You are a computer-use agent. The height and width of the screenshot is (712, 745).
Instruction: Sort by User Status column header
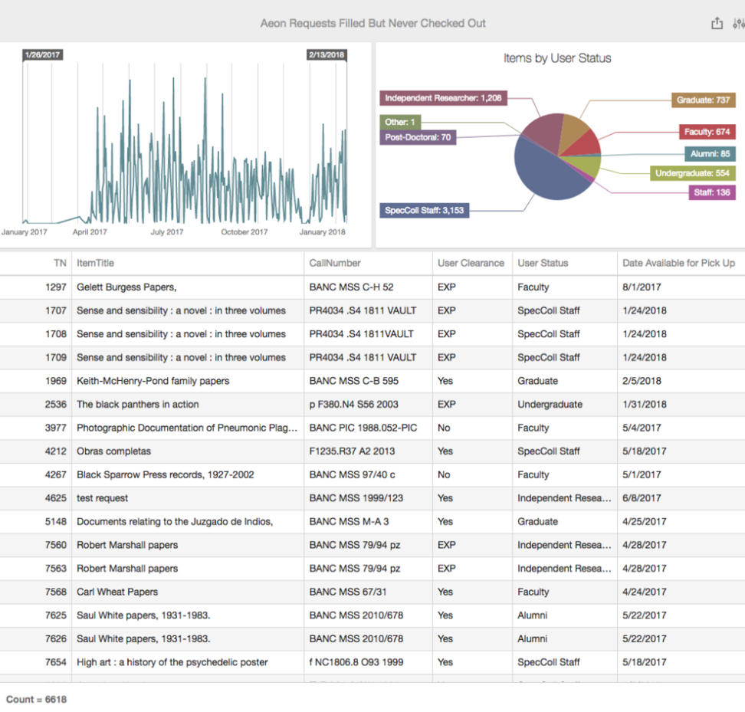click(543, 263)
